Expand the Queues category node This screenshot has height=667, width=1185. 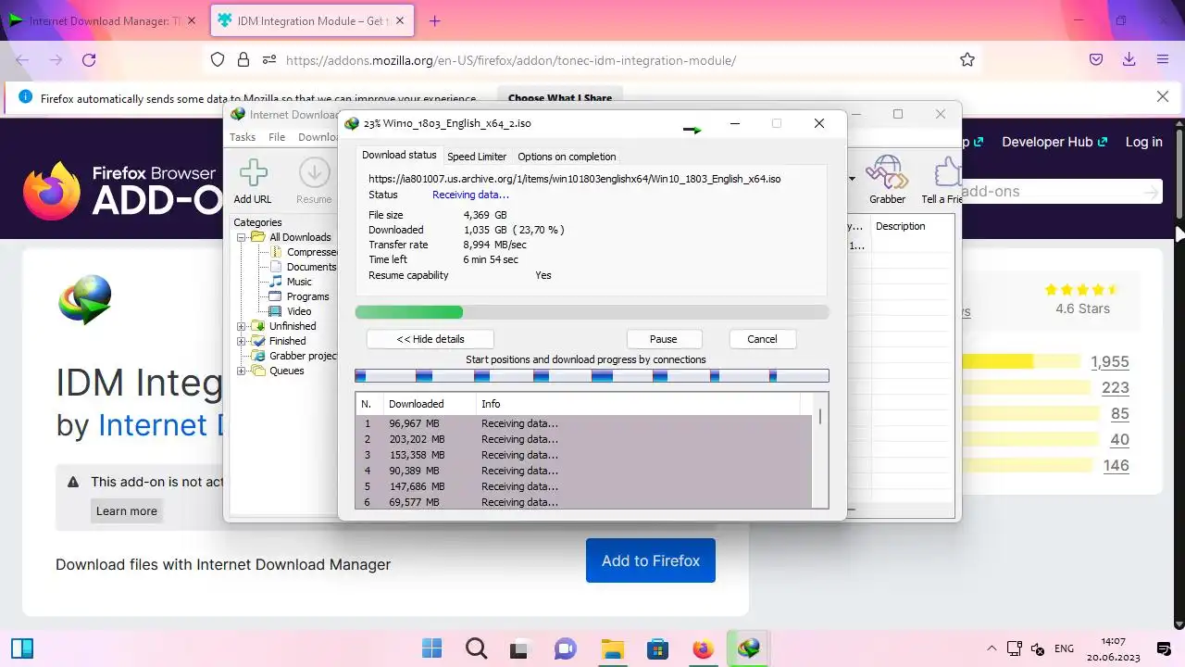tap(242, 371)
